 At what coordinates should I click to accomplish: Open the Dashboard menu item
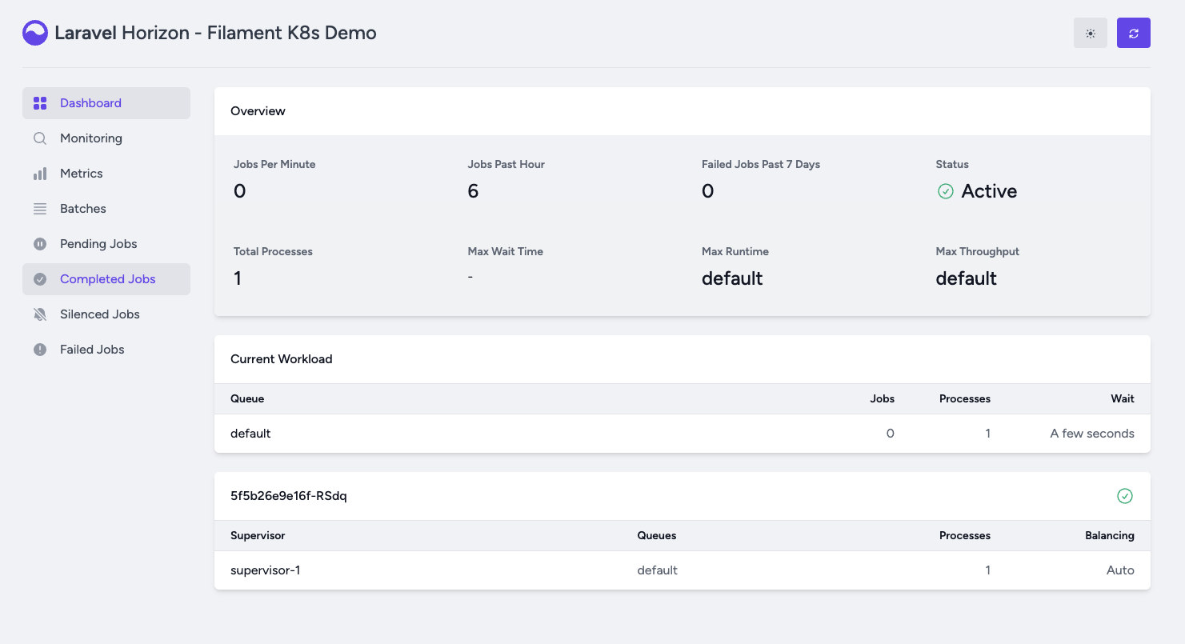(106, 103)
